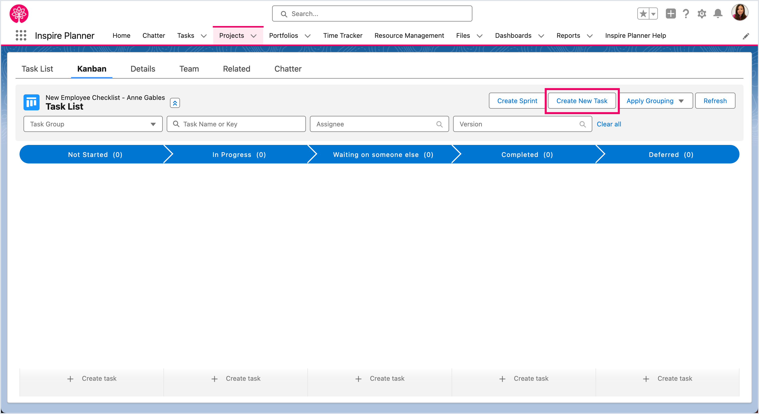Click the Clear all link
Screen dimensions: 759x414
point(609,124)
